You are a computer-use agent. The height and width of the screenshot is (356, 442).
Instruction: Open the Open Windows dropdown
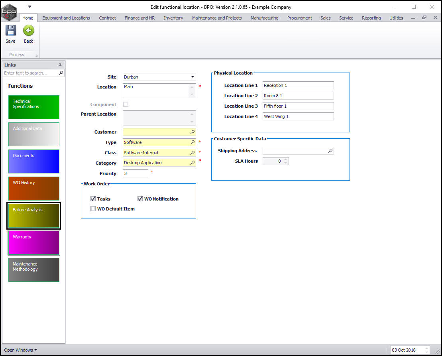pyautogui.click(x=20, y=350)
